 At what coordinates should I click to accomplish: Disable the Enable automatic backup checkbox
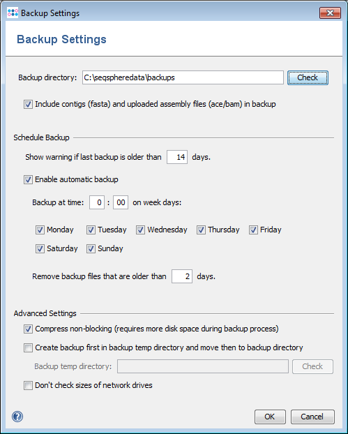coord(28,179)
